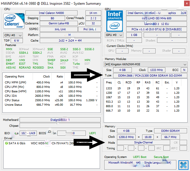Click the PCIe v1.1 x0 DISABLED field
The height and width of the screenshot is (171, 190).
[x=156, y=29]
